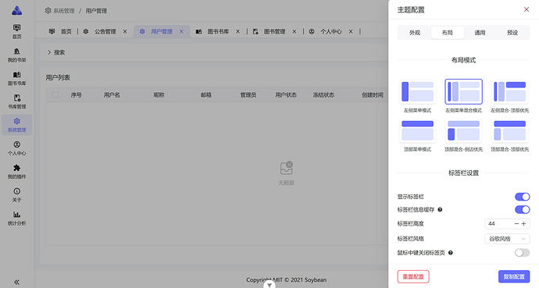Click 创建时间 column header
The width and height of the screenshot is (539, 288).
373,94
